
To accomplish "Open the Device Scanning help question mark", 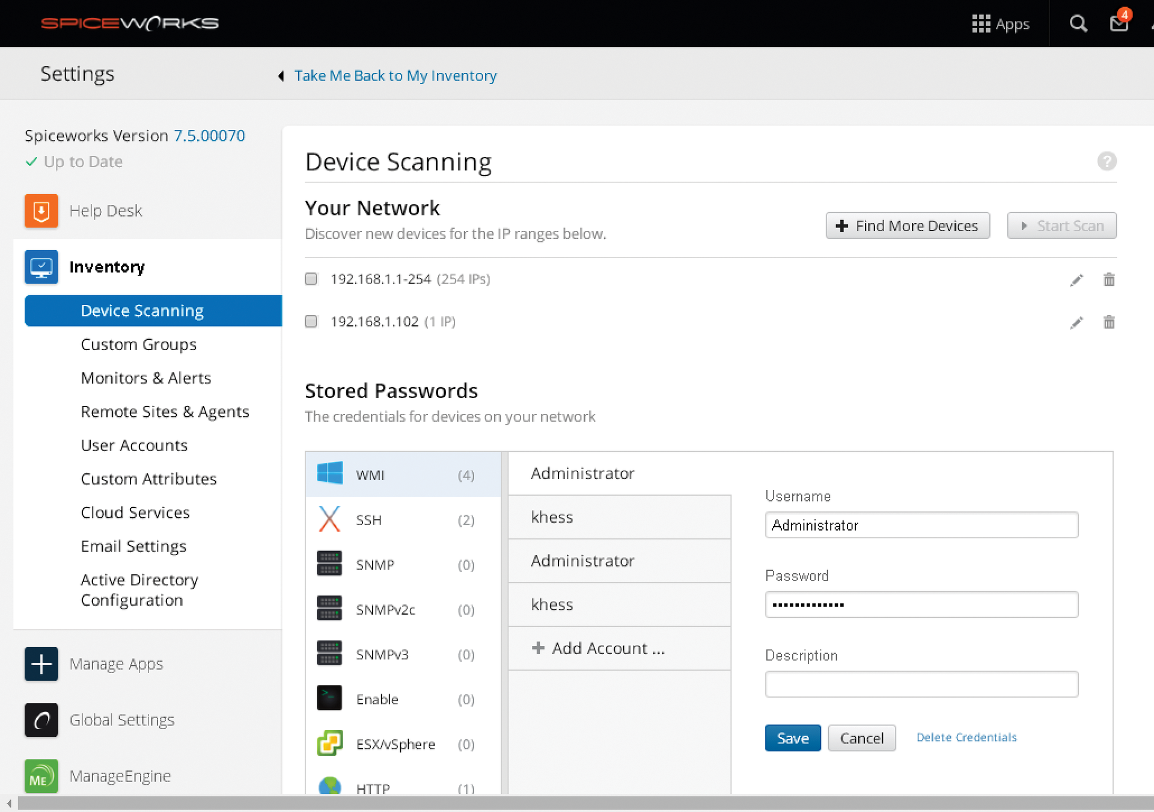I will pos(1107,161).
